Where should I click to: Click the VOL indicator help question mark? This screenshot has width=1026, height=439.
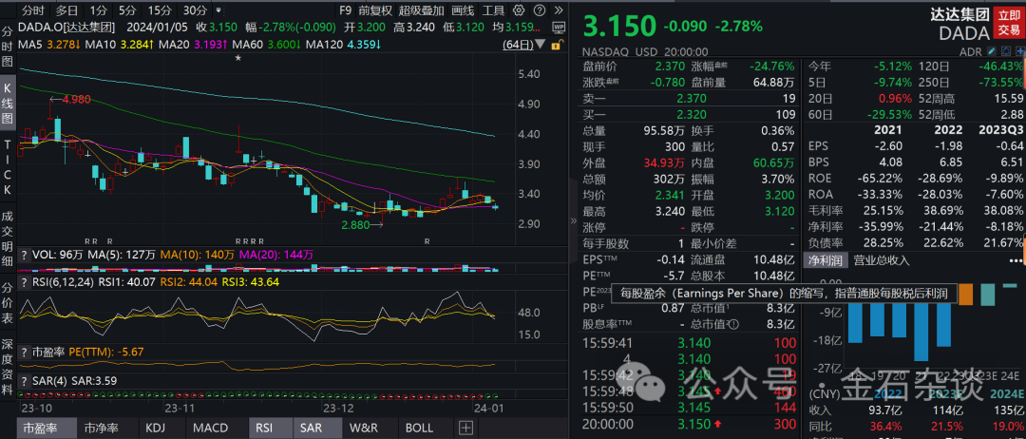24,254
